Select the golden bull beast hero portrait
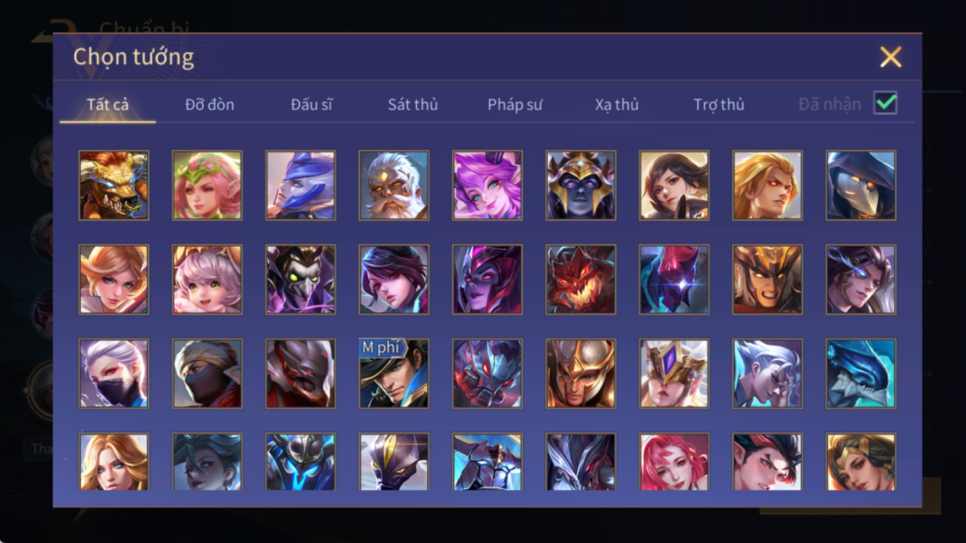The width and height of the screenshot is (966, 543). click(114, 185)
